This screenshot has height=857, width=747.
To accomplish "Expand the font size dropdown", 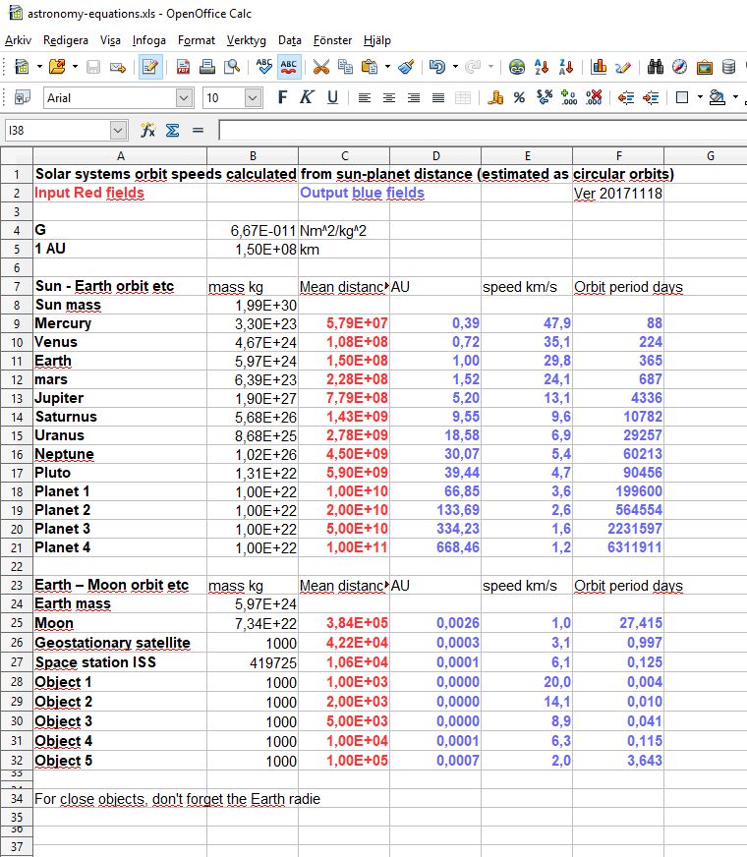I will pos(253,98).
